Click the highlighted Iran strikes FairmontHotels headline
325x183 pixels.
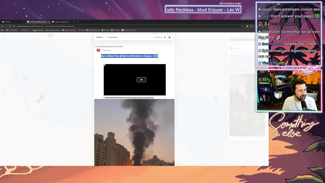129,56
